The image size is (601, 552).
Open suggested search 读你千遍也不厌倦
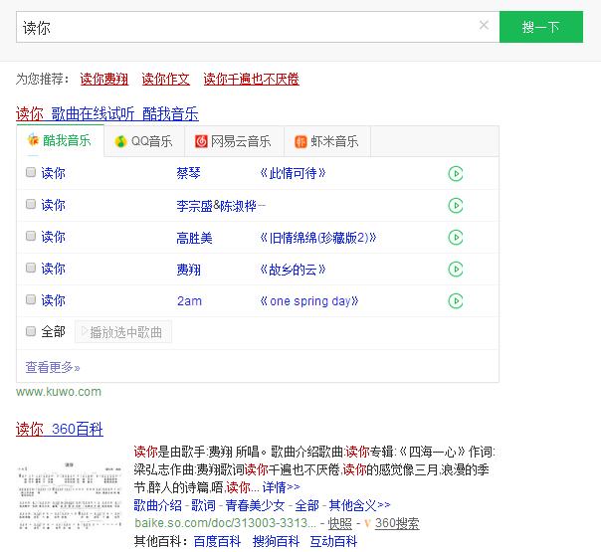click(251, 79)
